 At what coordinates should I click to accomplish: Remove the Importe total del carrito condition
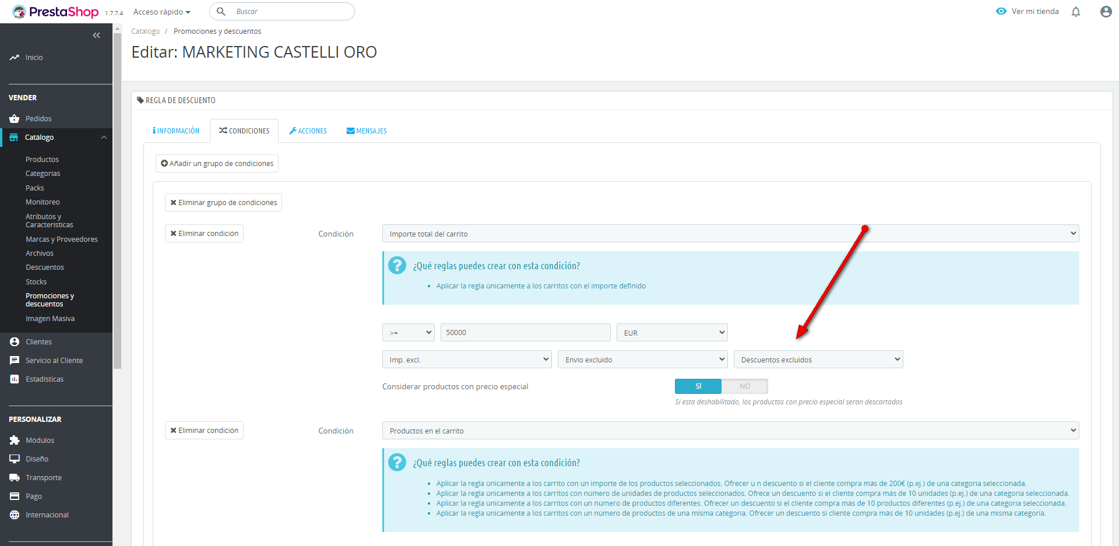pos(204,234)
